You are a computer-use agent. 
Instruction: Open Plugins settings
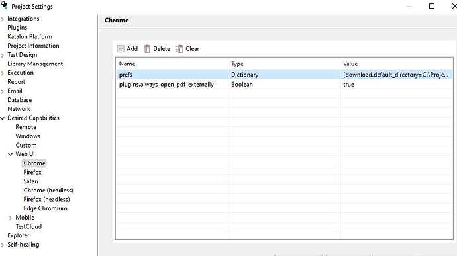[17, 28]
